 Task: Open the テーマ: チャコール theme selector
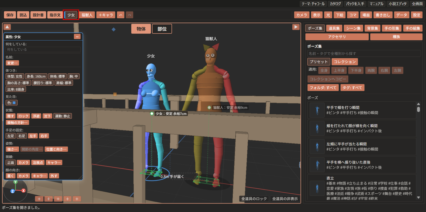point(313,4)
